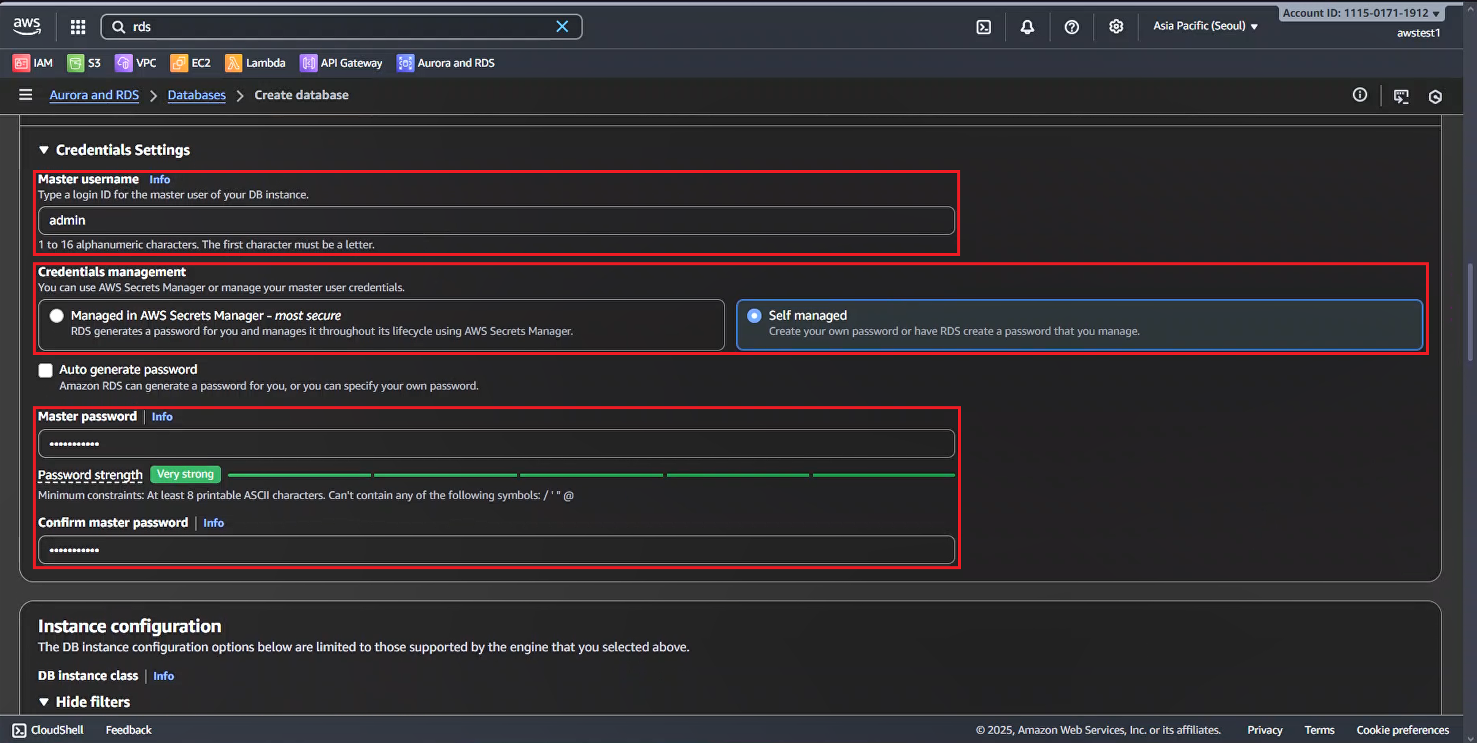Open the notifications bell
This screenshot has height=743, width=1477.
(1027, 27)
